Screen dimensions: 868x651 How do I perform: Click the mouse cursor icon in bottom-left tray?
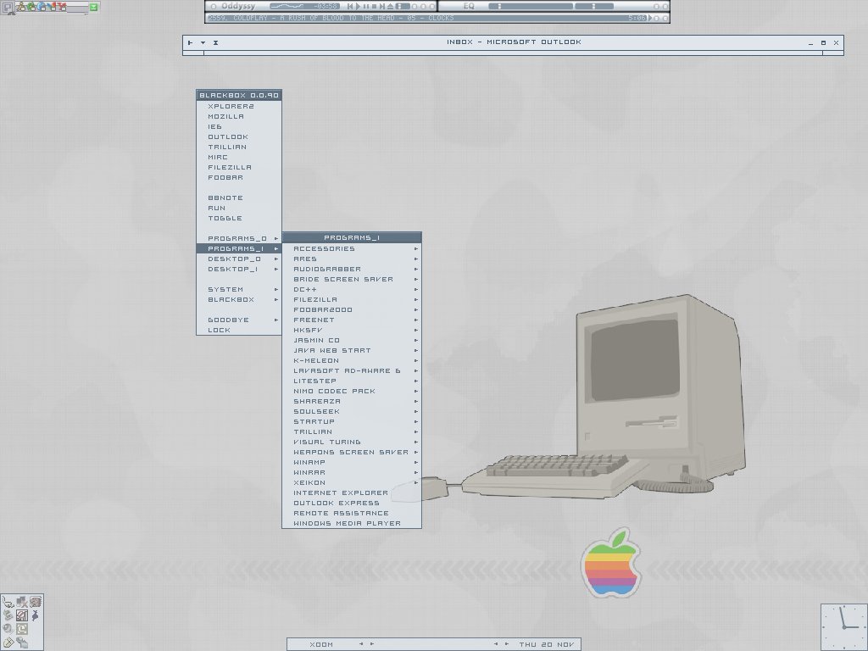[x=8, y=602]
